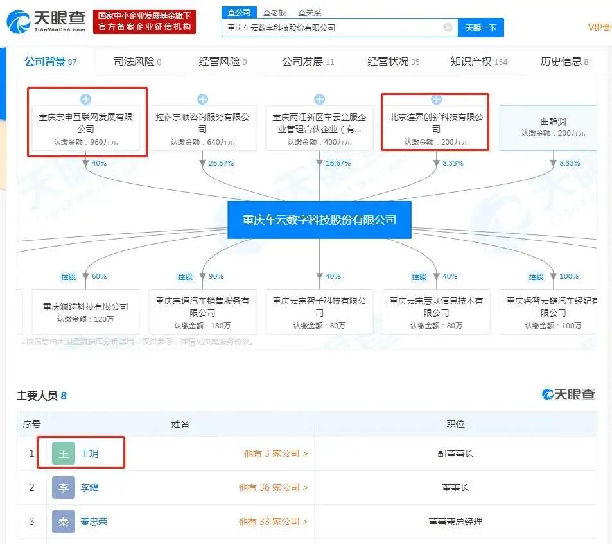Image resolution: width=612 pixels, height=544 pixels.
Task: Switch to the 司法风险 tab
Action: [136, 60]
